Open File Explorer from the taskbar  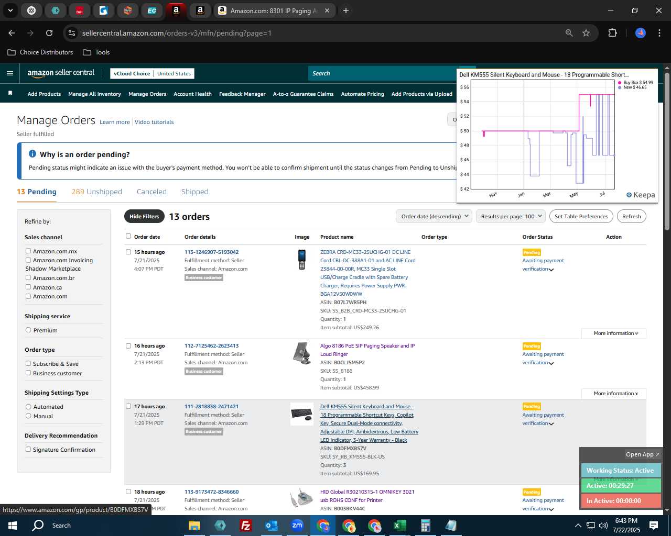[x=194, y=526]
